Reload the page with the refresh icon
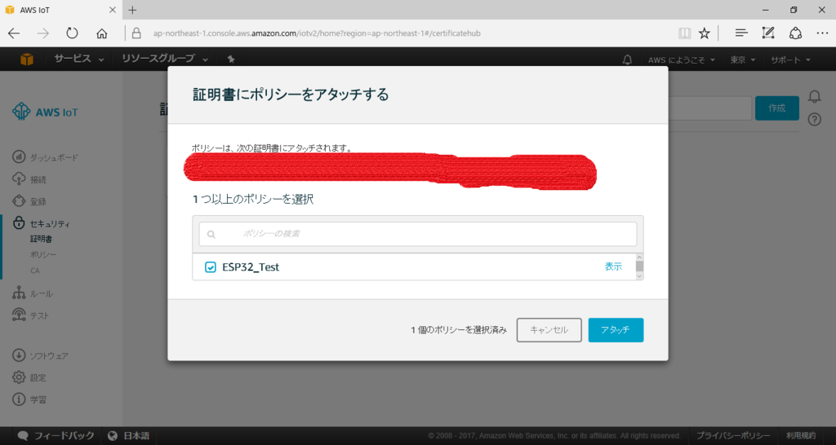 coord(72,33)
